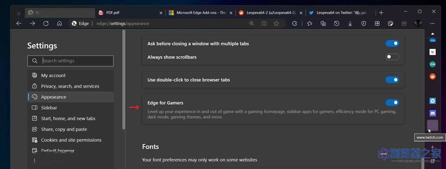Viewport: 446px width, 169px height.
Task: Open the Twitch sidebar app
Action: tap(433, 125)
